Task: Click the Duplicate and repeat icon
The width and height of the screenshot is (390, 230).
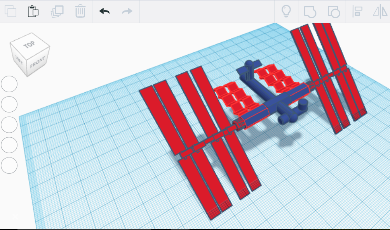Action: (57, 11)
